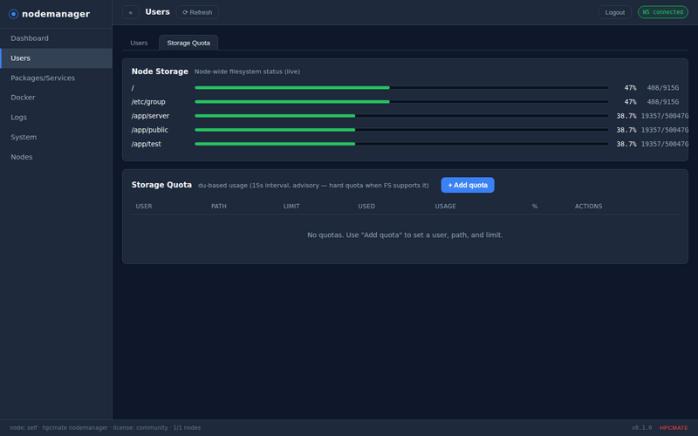Click the 'No quotas' empty-state message
Viewport: 698px width, 436px height.
(x=405, y=235)
